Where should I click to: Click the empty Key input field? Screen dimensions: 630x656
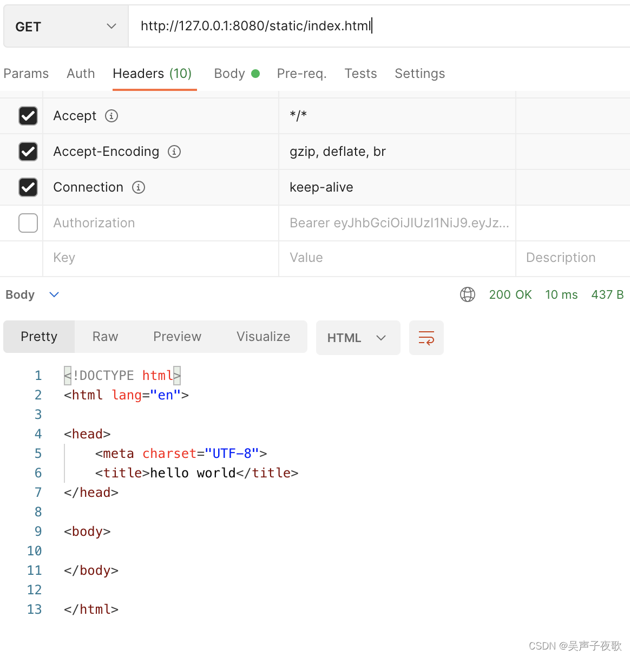click(x=161, y=258)
